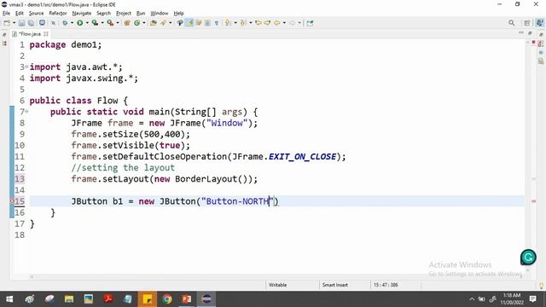The image size is (546, 307).
Task: Click the New Java Class icon
Action: [x=136, y=23]
